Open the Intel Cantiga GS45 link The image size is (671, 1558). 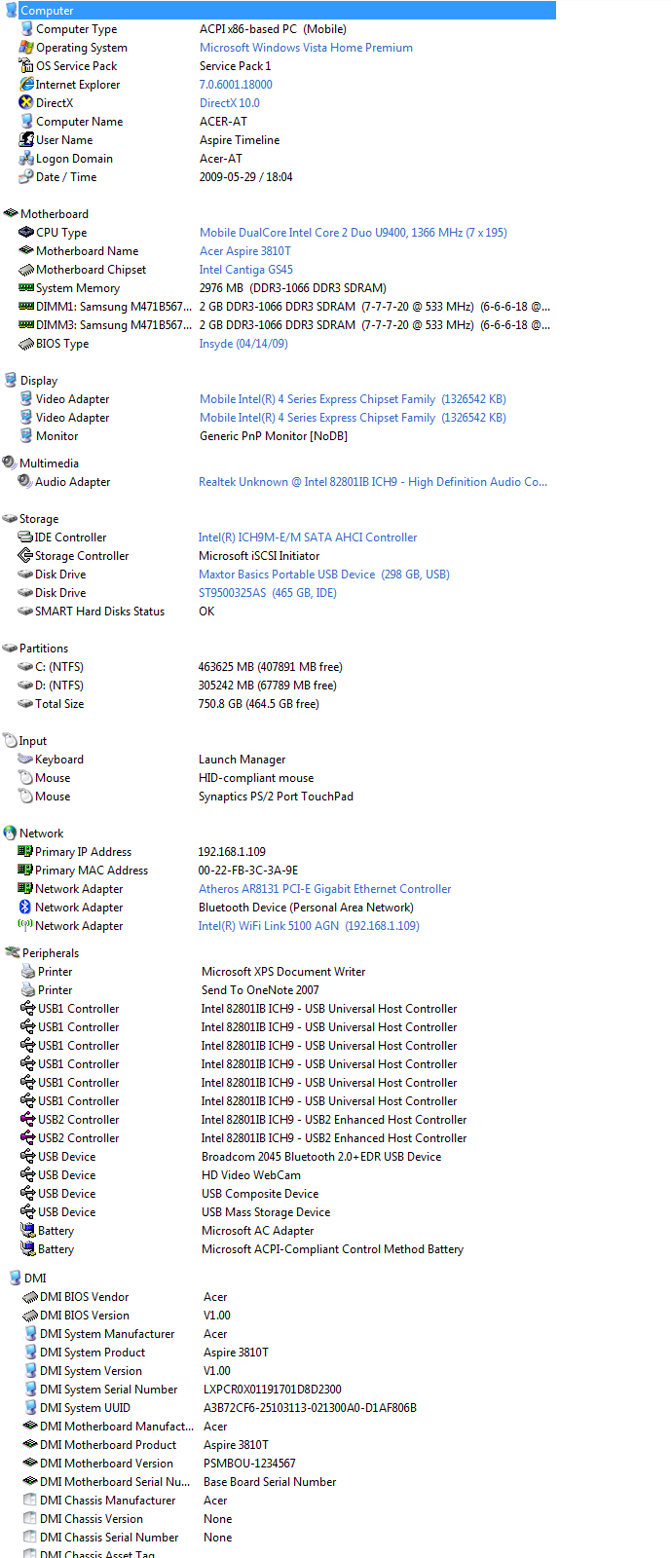click(246, 270)
